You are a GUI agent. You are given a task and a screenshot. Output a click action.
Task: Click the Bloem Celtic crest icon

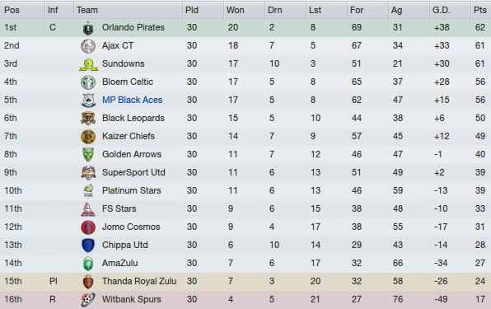(x=88, y=82)
